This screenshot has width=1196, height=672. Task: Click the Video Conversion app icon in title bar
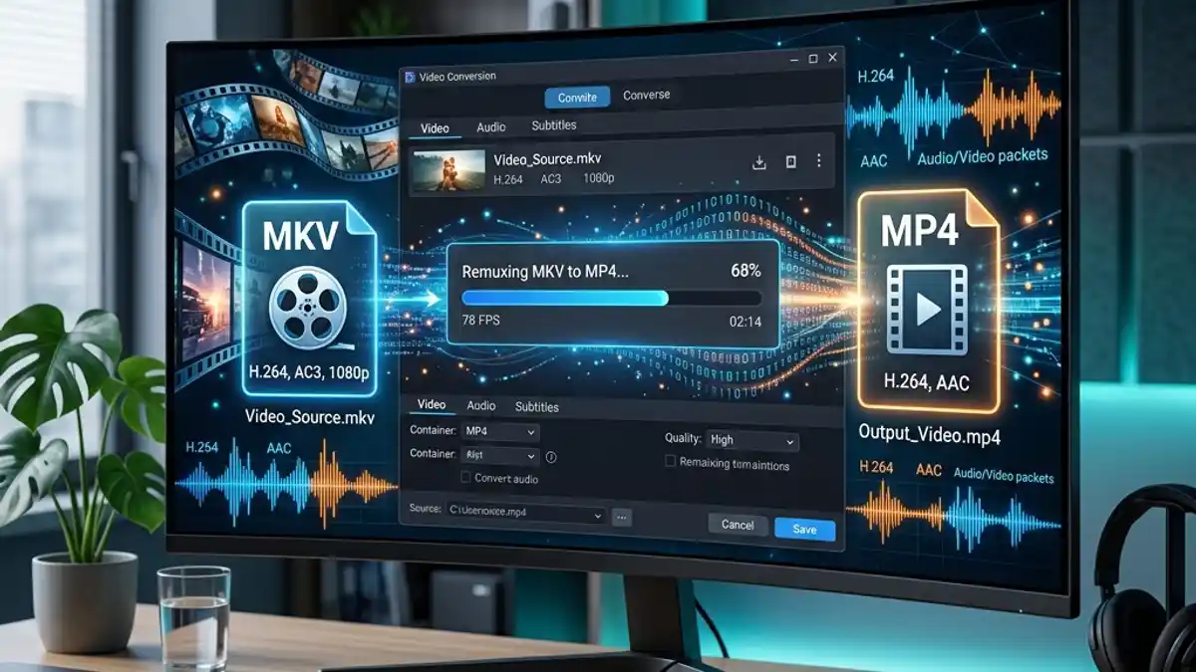pos(411,76)
